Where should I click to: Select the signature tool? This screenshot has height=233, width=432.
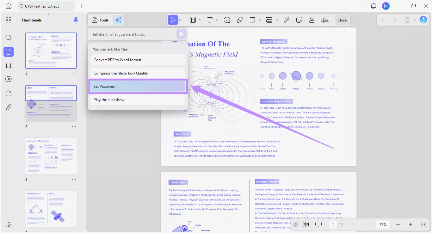324,20
